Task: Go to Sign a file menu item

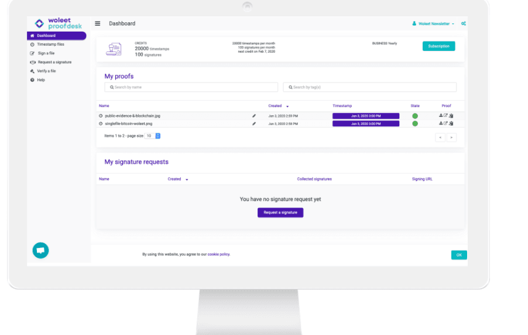Action: tap(46, 53)
